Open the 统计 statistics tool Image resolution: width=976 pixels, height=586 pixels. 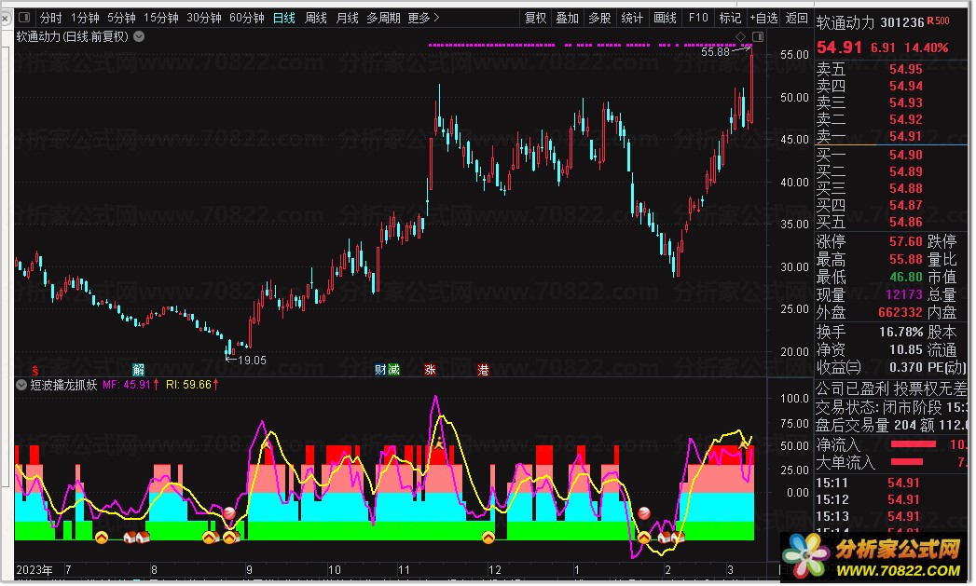point(632,18)
